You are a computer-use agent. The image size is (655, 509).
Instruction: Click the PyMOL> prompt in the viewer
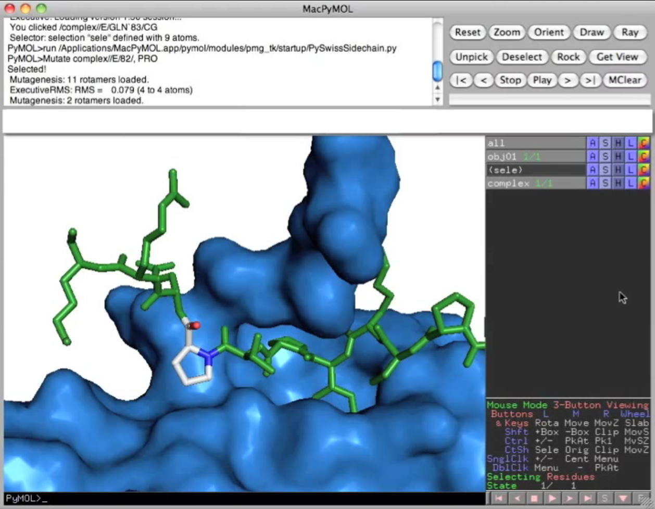23,498
